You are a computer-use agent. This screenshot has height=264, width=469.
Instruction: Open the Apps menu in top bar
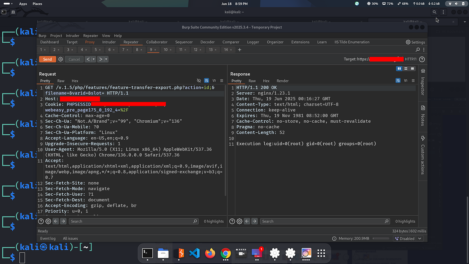click(23, 4)
